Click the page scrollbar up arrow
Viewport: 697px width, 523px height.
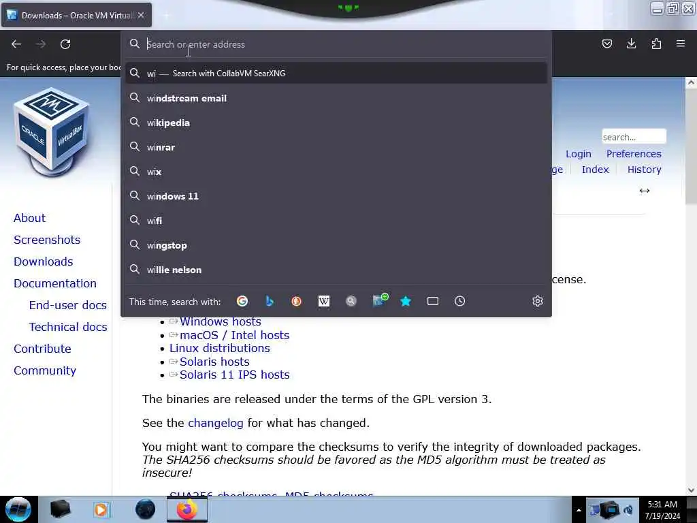[x=691, y=82]
